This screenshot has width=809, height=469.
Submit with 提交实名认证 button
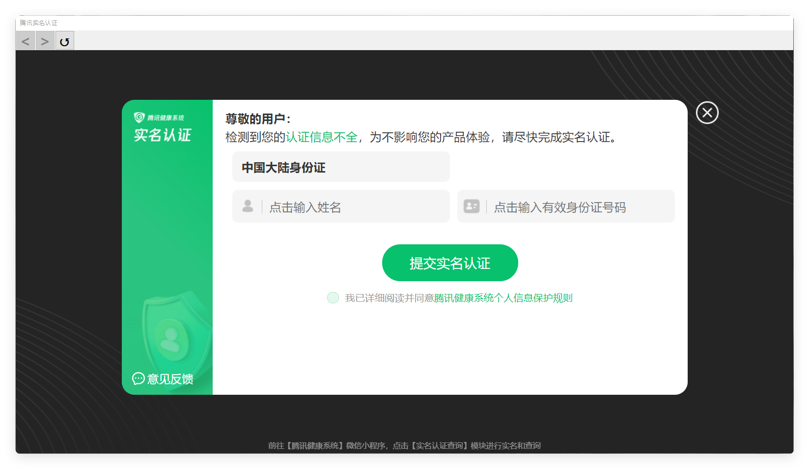point(450,263)
